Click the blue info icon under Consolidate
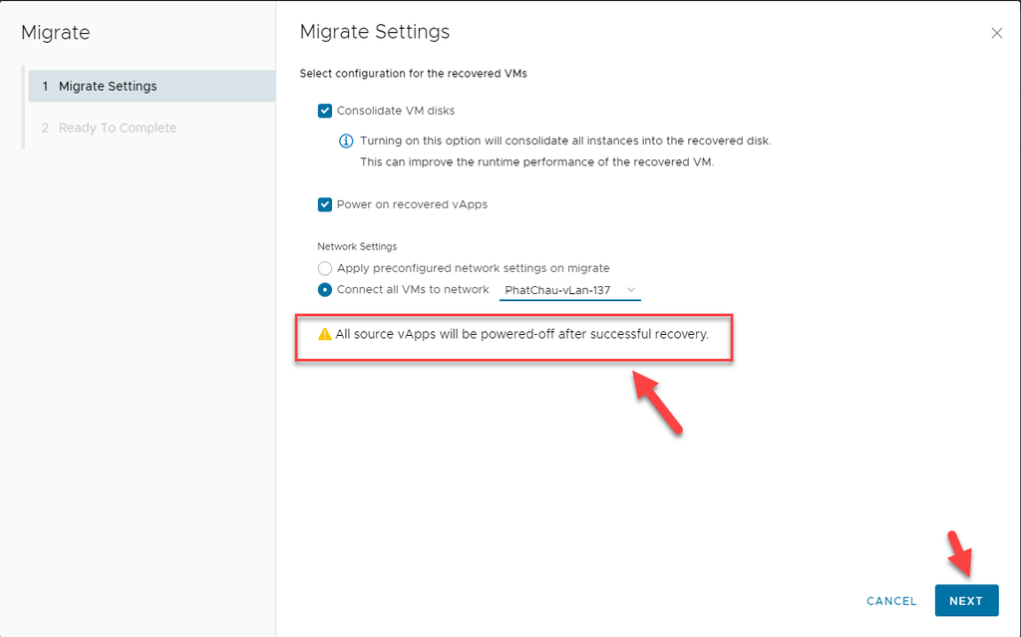Screen dimensions: 1021x637 346,141
